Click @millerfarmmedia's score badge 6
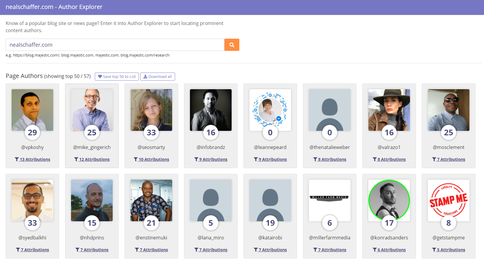This screenshot has width=484, height=262. 330,223
